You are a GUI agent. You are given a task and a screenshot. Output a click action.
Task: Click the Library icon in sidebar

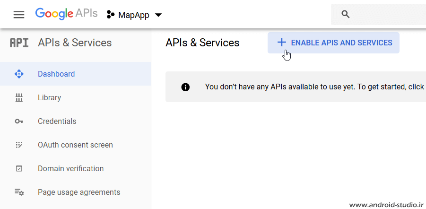pos(19,97)
